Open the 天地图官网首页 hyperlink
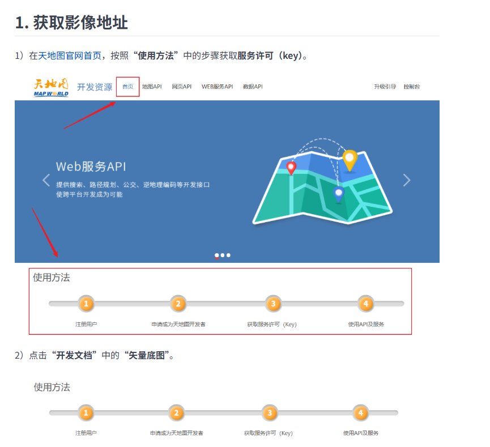This screenshot has height=447, width=490. click(70, 56)
